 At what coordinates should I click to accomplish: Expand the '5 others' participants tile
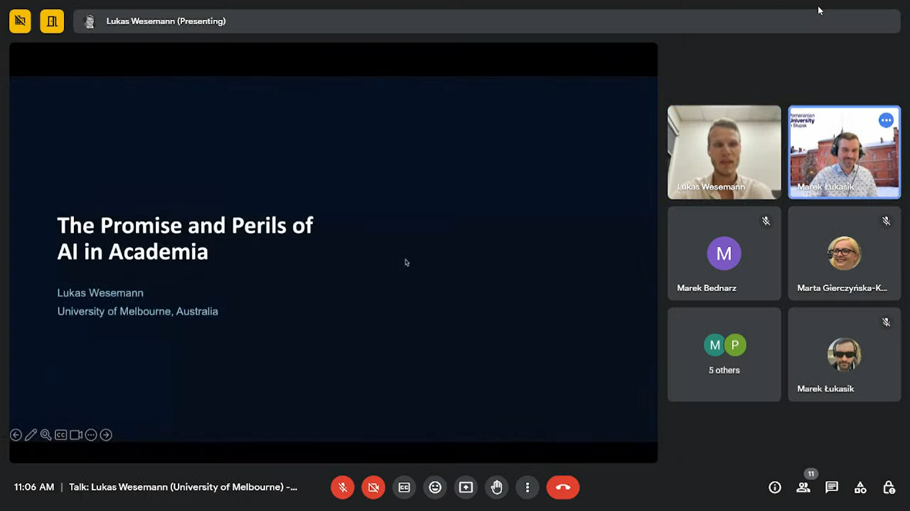pyautogui.click(x=724, y=355)
